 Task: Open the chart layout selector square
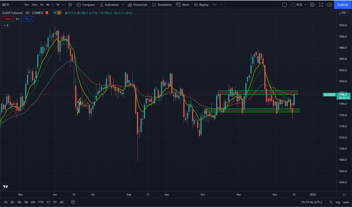[x=284, y=4]
